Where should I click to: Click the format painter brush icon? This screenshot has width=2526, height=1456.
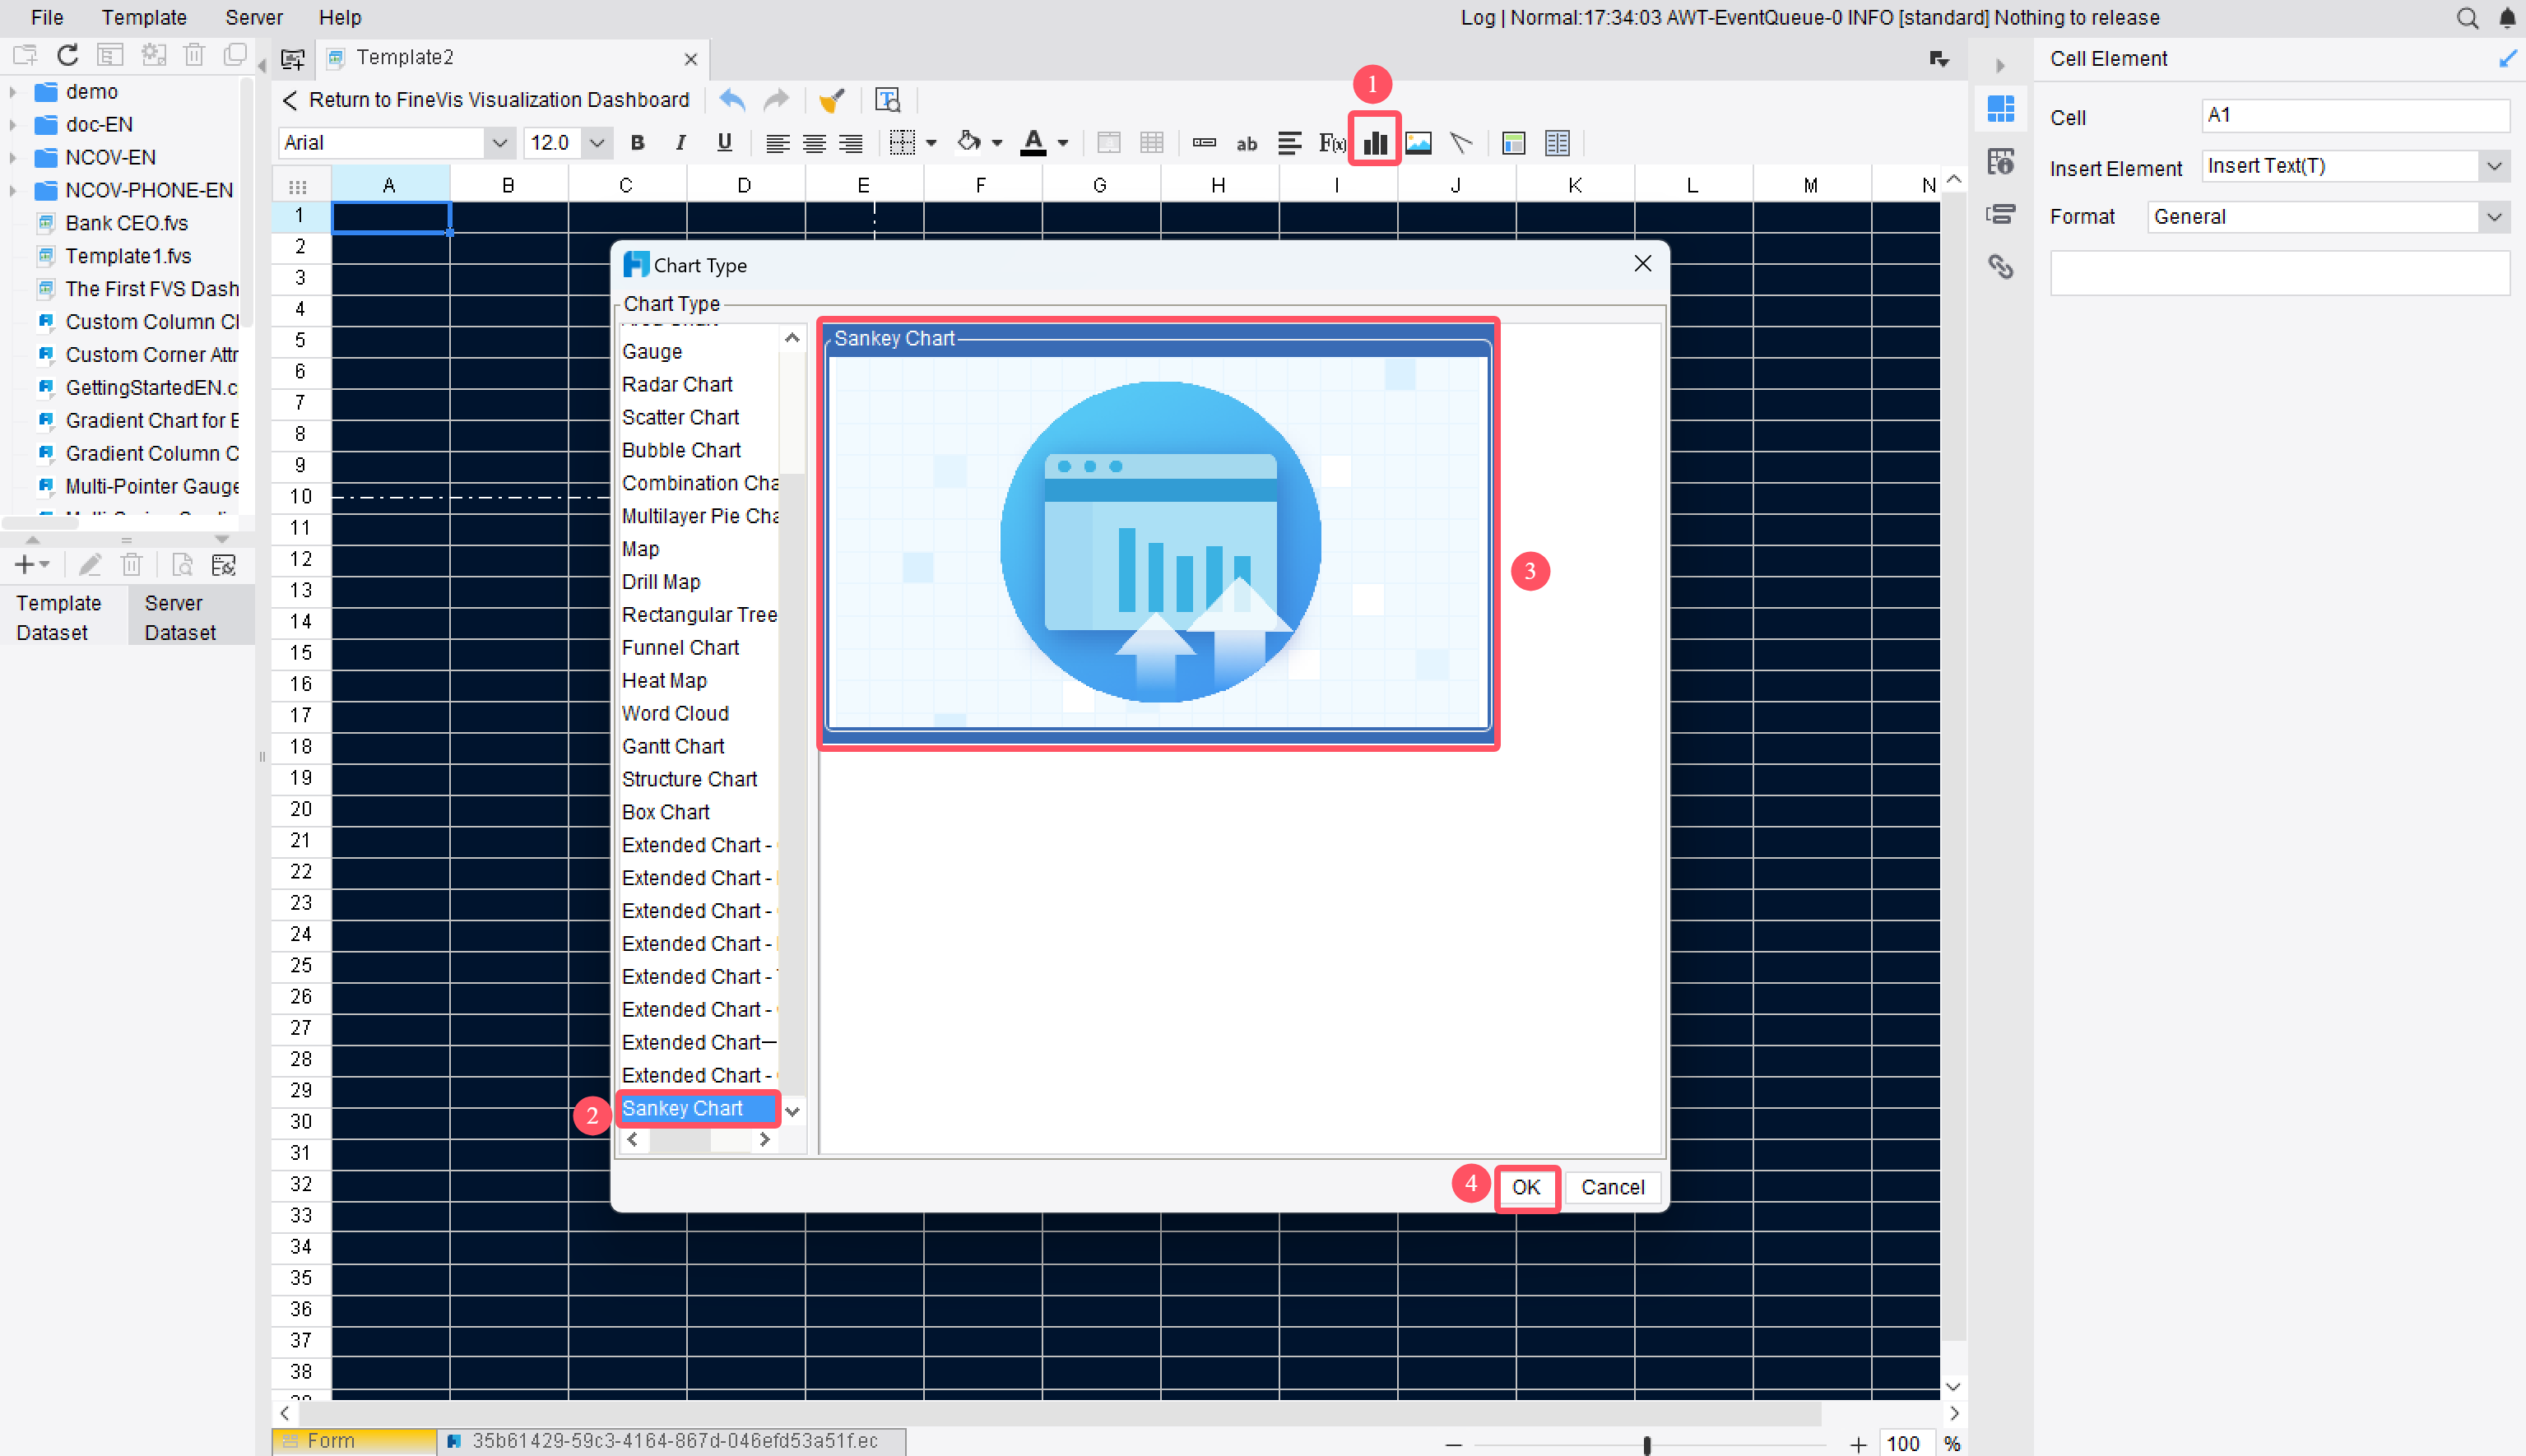831,100
